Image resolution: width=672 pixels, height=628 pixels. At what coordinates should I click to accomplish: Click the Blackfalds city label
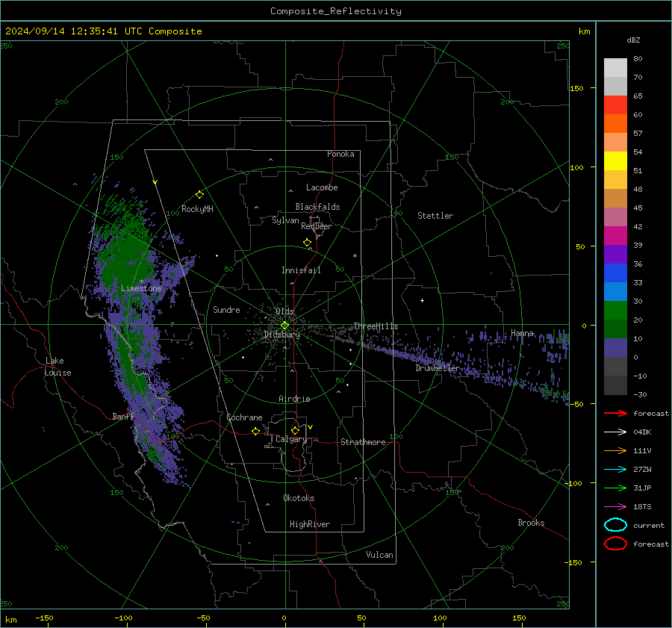pyautogui.click(x=317, y=207)
